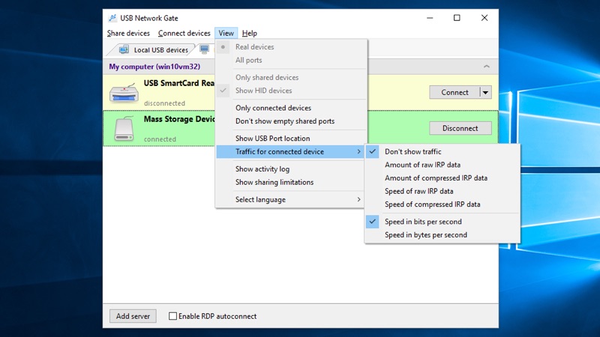Open the Connect button dropdown arrow
600x337 pixels.
[x=485, y=92]
